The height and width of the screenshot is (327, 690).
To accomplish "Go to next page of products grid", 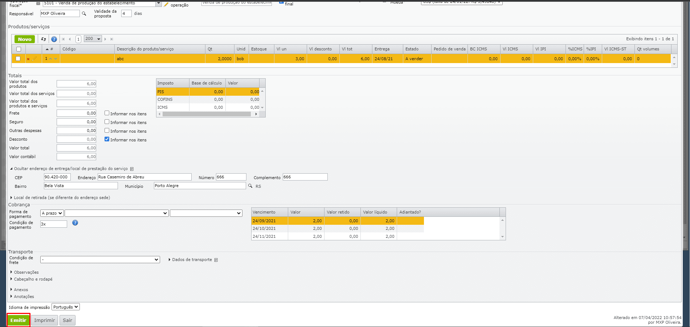I will click(x=105, y=39).
